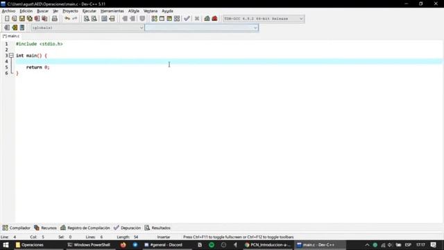The image size is (444, 250).
Task: Open the (globals) scope dropdown
Action: pos(87,28)
